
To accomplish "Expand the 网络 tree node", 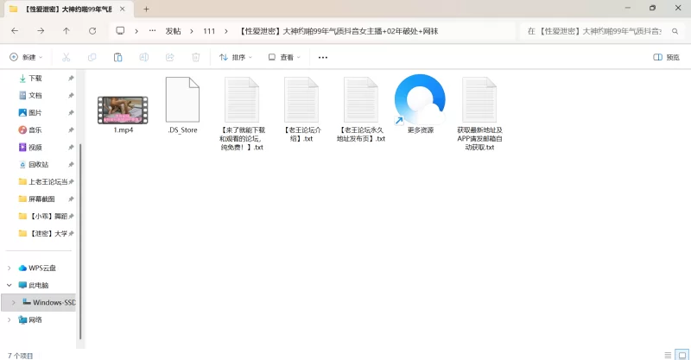I will [10, 320].
